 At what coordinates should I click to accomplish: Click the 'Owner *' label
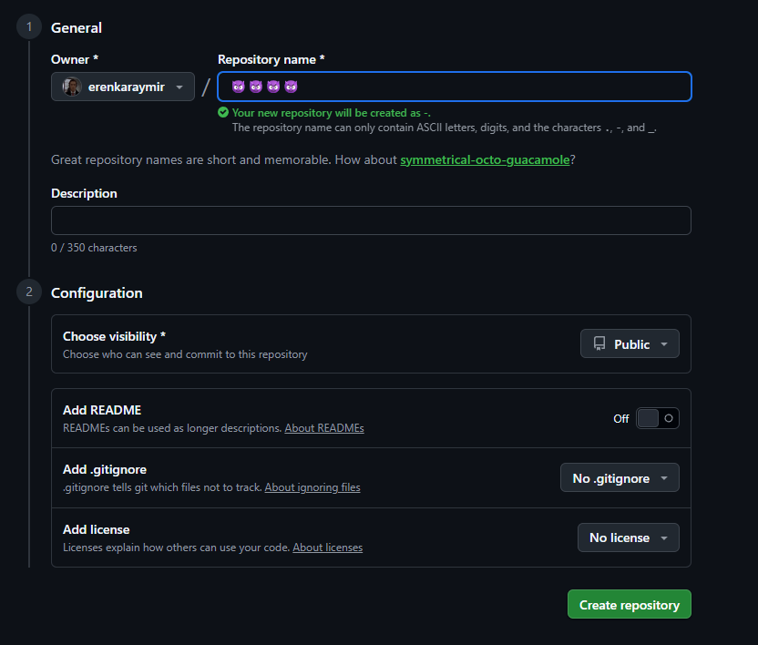[x=75, y=59]
